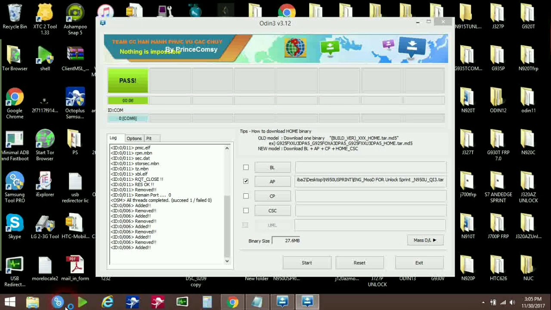Click the Start button in Odin
Image resolution: width=551 pixels, height=310 pixels.
(x=307, y=263)
